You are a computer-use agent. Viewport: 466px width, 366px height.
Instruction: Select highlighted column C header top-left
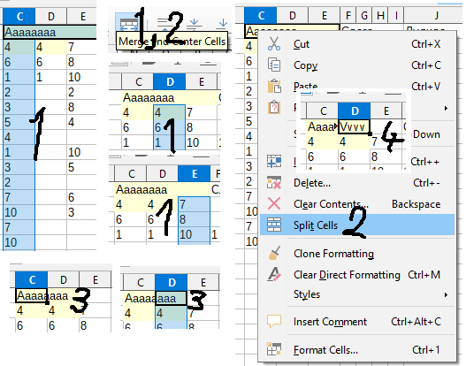(x=19, y=16)
